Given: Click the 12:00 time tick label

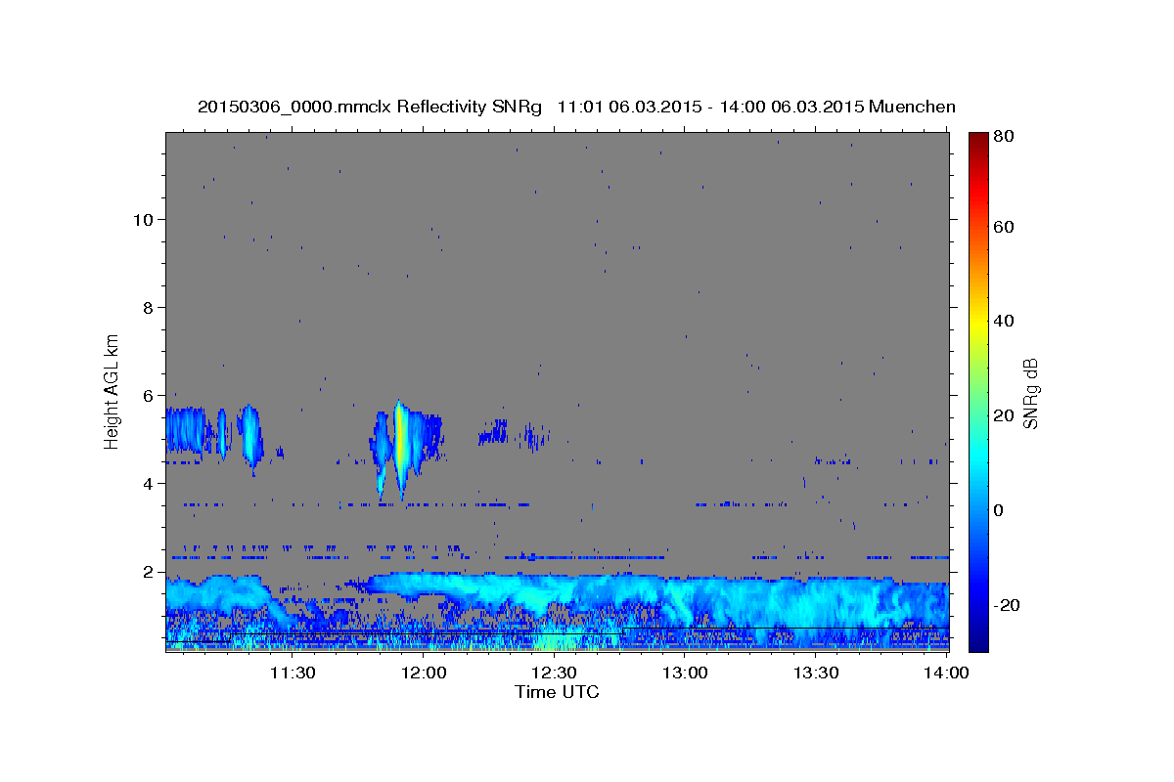Looking at the screenshot, I should click(424, 673).
